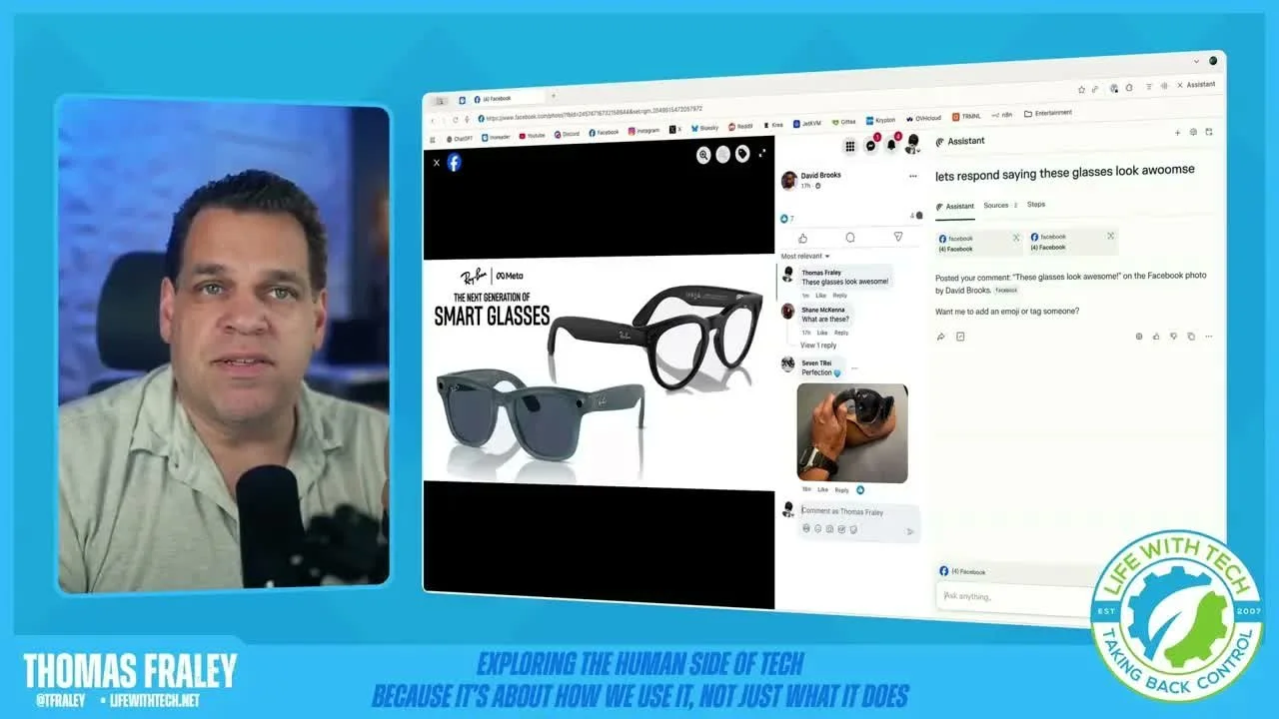Bookmark this page with the star icon
This screenshot has width=1279, height=719.
coord(1081,90)
